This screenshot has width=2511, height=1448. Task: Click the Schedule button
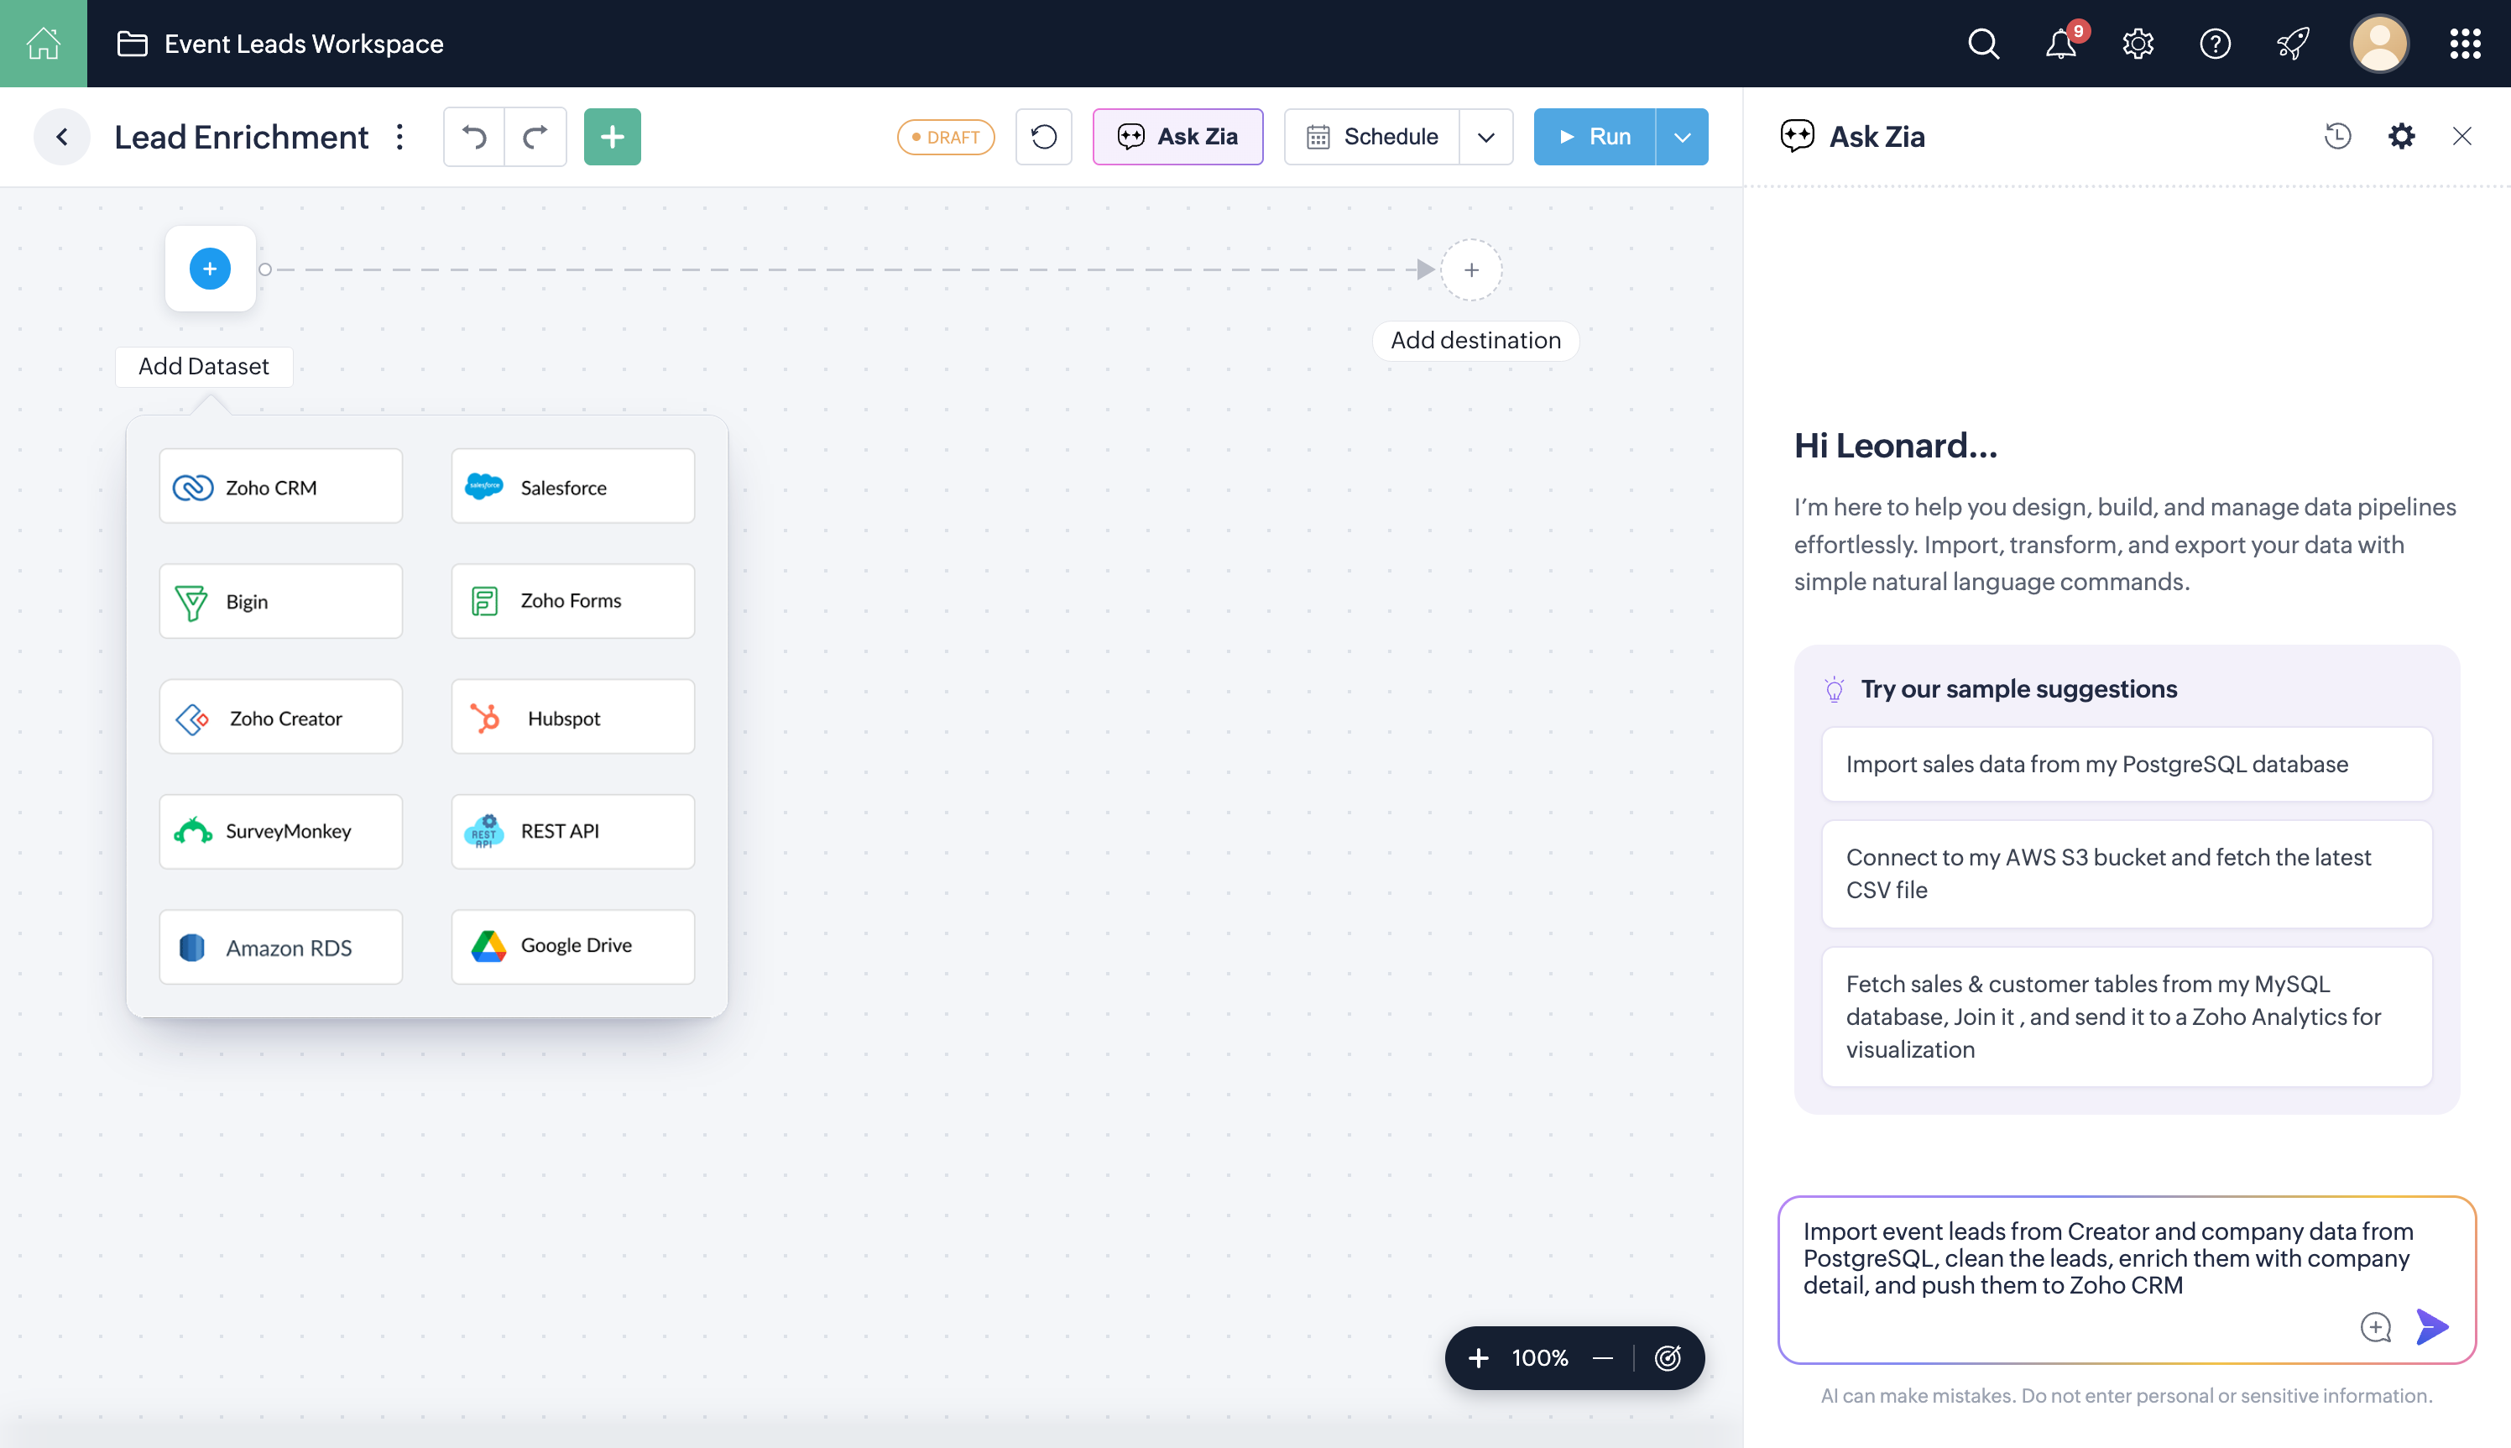tap(1372, 137)
